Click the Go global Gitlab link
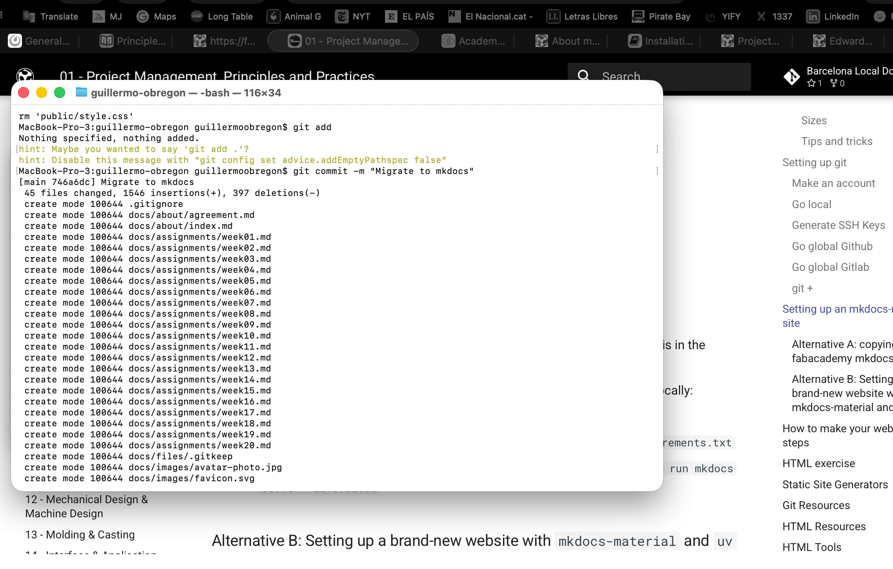This screenshot has height=569, width=893. [830, 267]
